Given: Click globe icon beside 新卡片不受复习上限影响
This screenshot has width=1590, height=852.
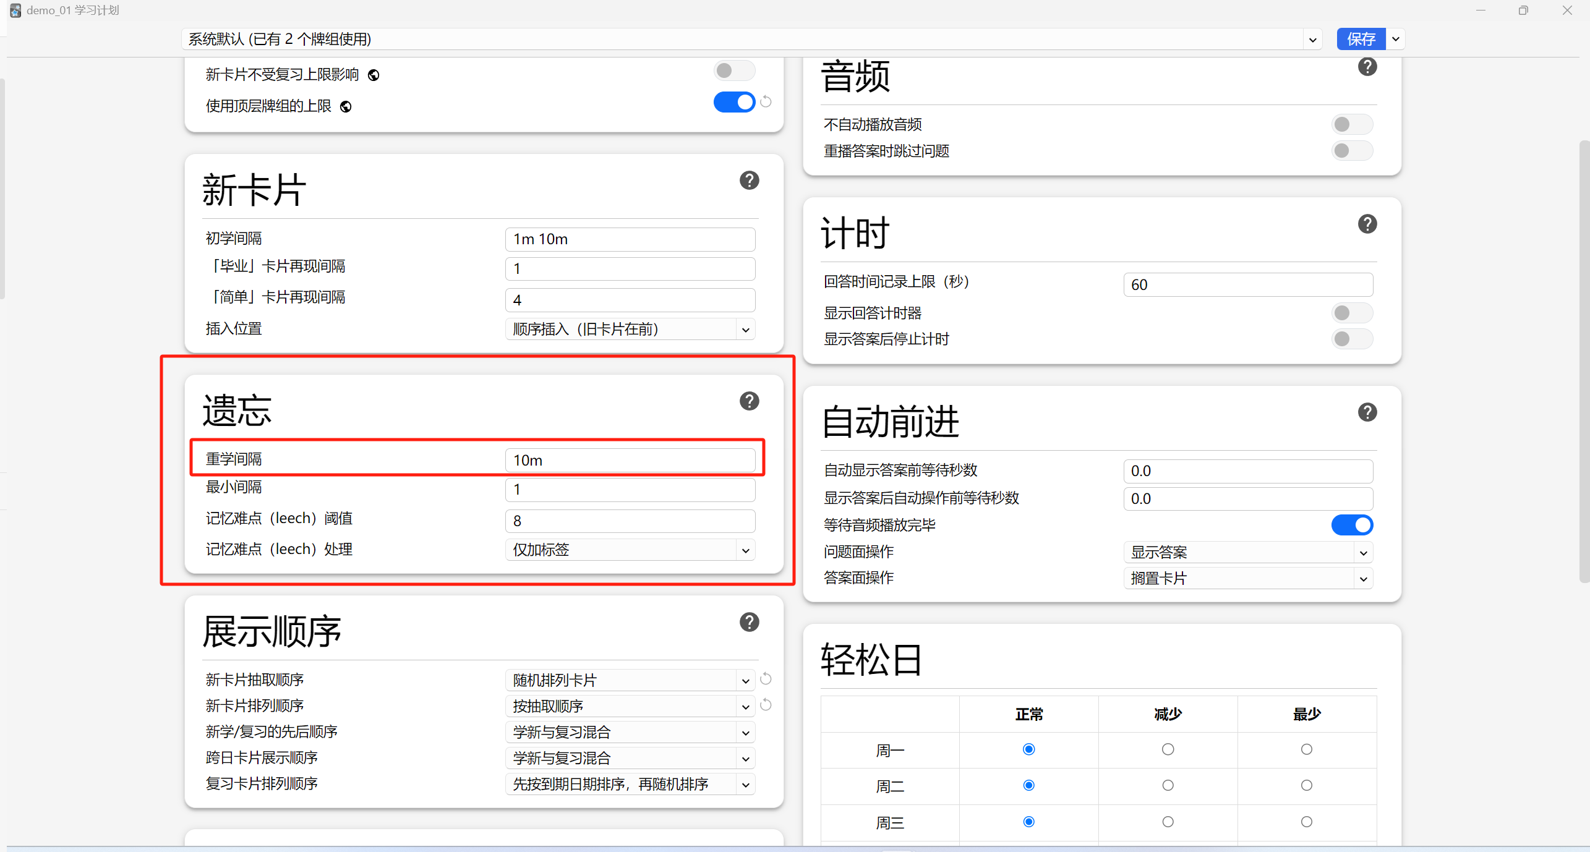Looking at the screenshot, I should click(374, 75).
